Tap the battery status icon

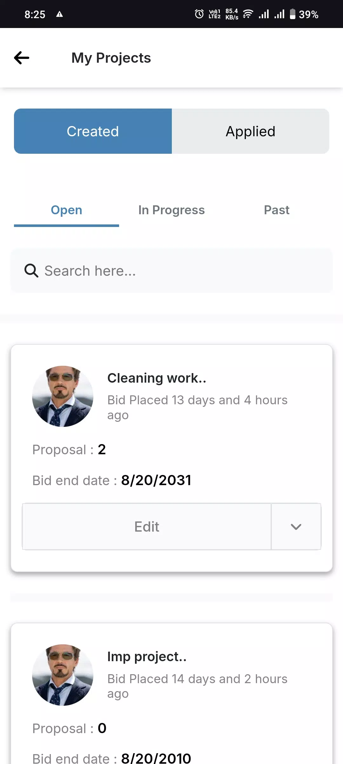(x=293, y=14)
